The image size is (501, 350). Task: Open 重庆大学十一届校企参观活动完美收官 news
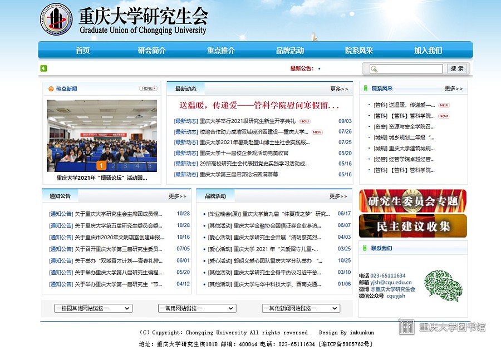click(244, 153)
